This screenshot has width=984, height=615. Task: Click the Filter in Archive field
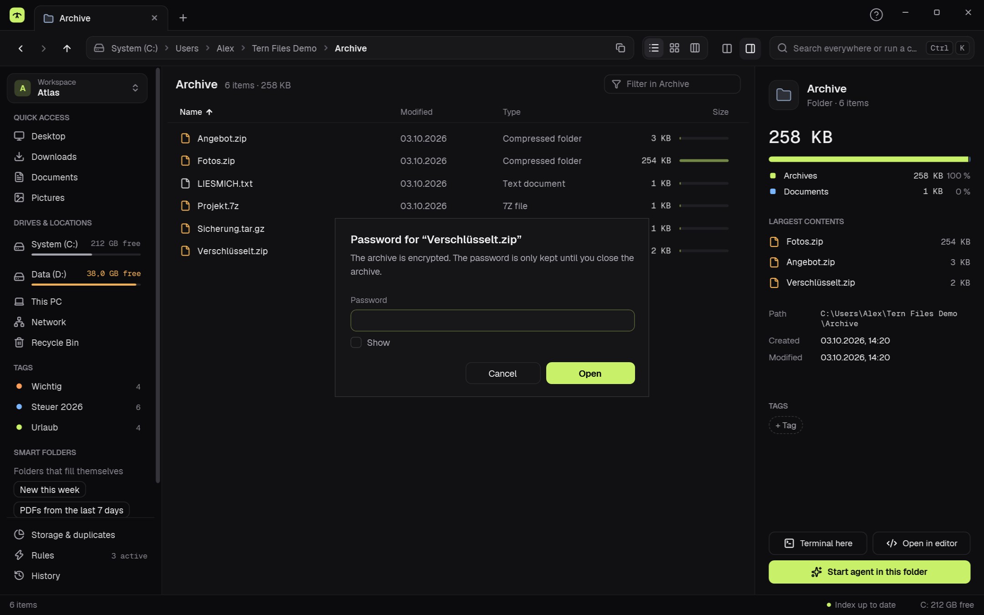[x=672, y=84]
